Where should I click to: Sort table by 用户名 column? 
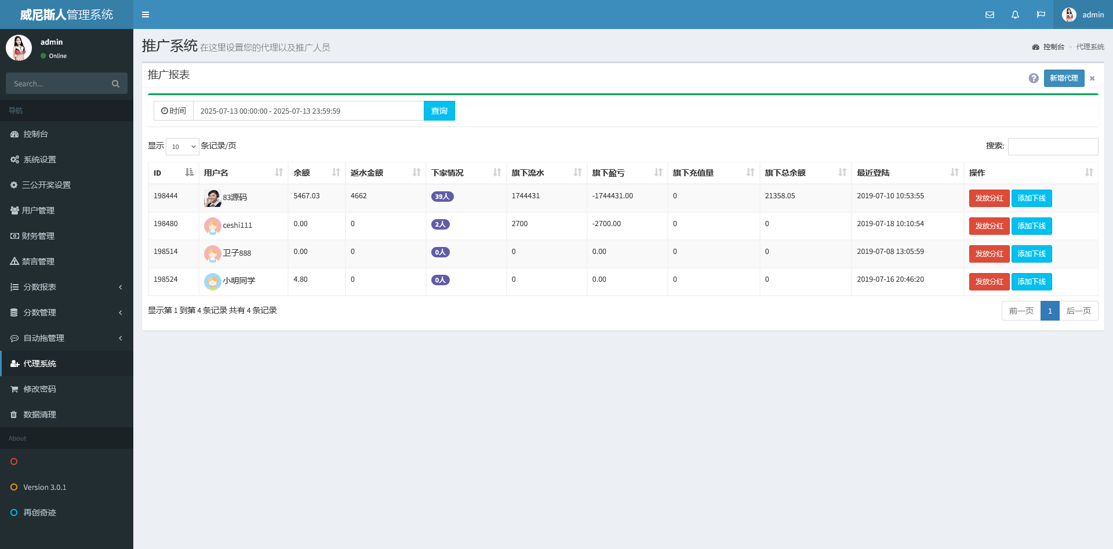click(x=243, y=173)
